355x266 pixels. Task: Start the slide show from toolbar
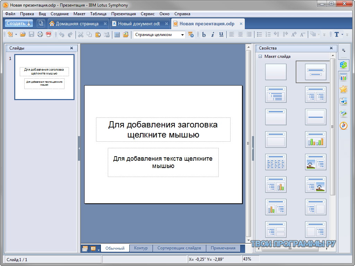(191, 35)
